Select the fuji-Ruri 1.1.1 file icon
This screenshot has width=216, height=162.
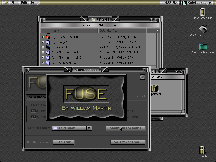(48, 48)
